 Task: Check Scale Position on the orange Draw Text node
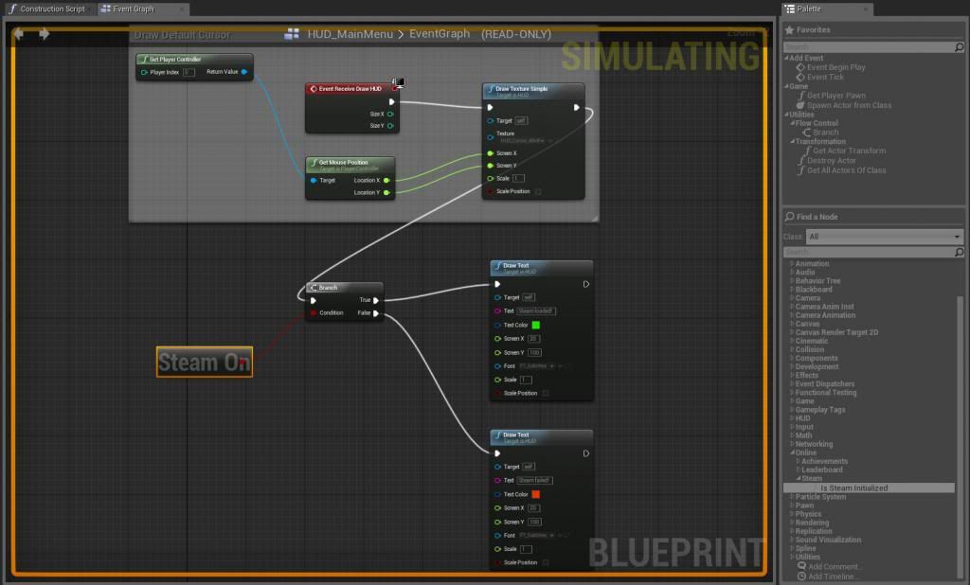[x=546, y=562]
